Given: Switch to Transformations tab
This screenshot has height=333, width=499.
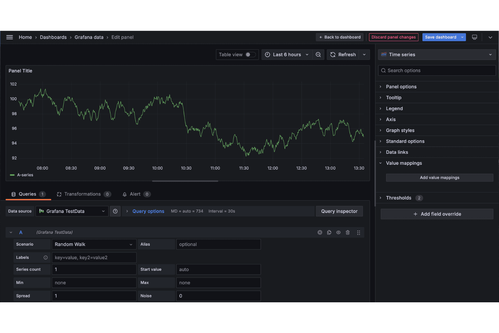Looking at the screenshot, I should tap(84, 194).
